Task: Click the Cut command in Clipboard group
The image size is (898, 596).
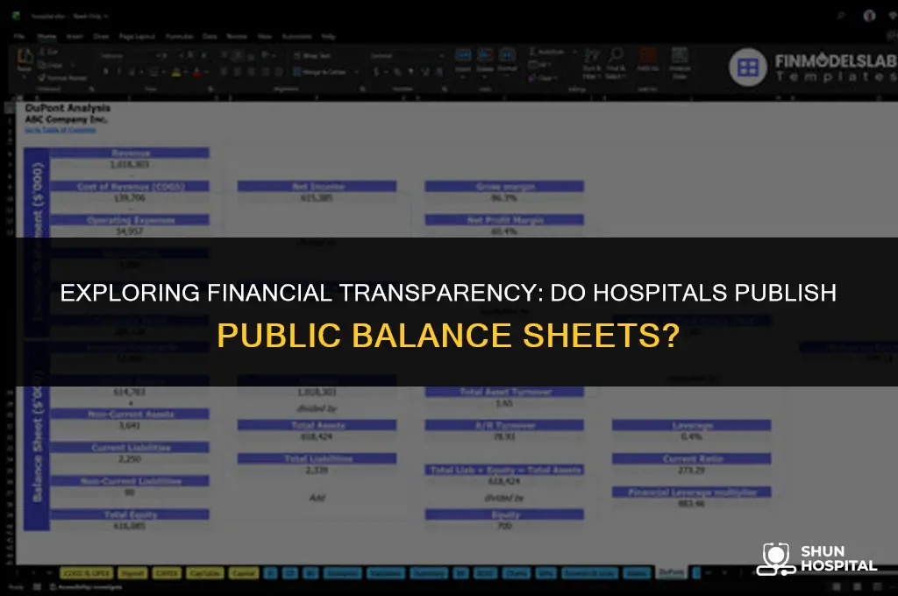Action: coord(48,52)
